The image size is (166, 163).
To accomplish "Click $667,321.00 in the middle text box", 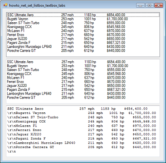I will tap(116, 90).
